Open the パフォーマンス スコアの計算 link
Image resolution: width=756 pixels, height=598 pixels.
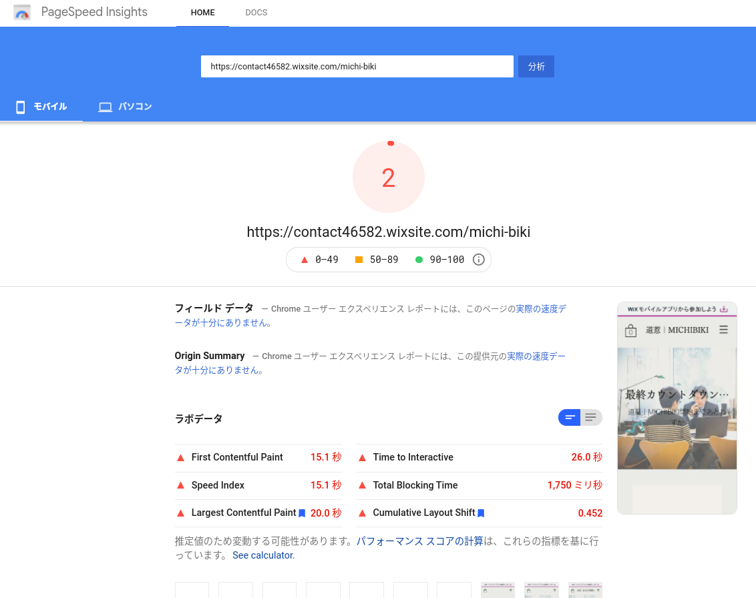point(420,542)
